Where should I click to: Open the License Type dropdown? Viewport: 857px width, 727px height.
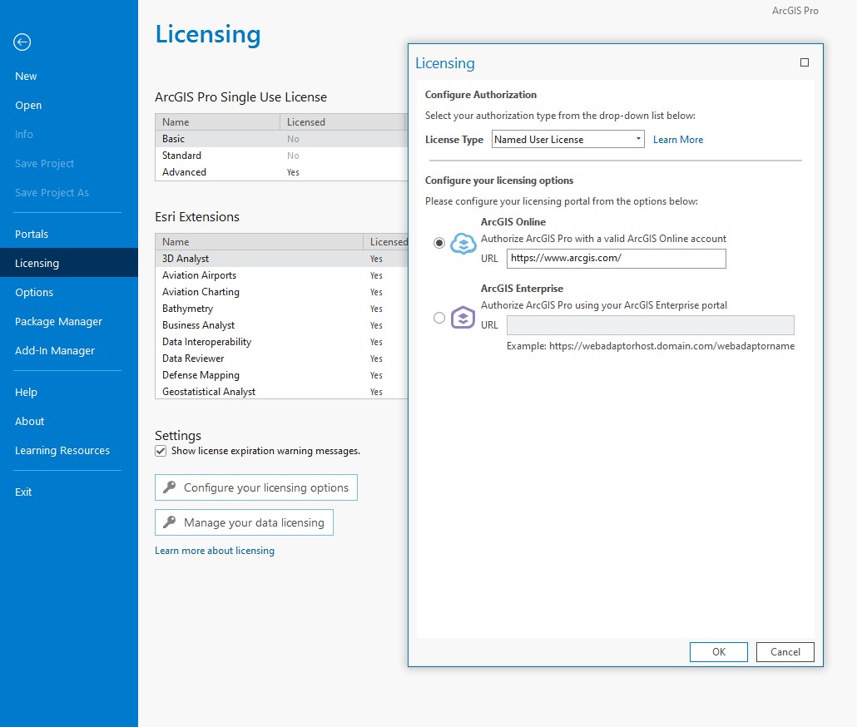pos(638,139)
